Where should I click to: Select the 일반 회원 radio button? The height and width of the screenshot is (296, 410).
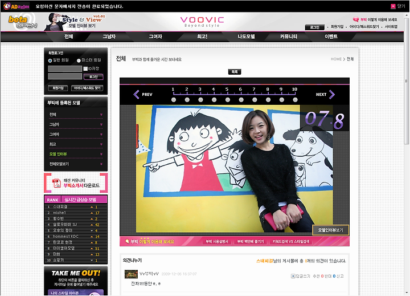(50, 60)
